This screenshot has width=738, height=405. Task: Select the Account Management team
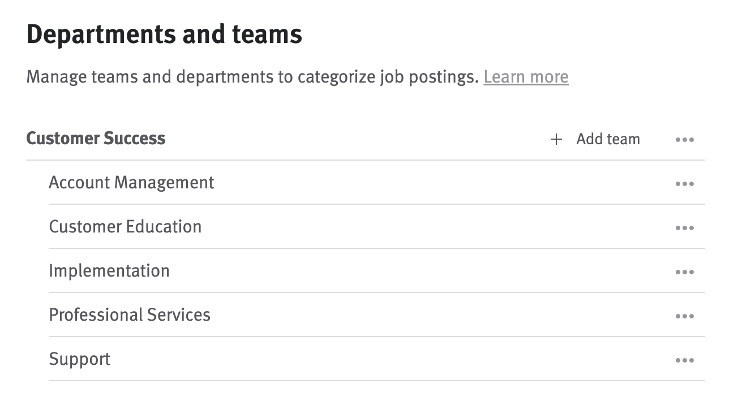click(131, 183)
